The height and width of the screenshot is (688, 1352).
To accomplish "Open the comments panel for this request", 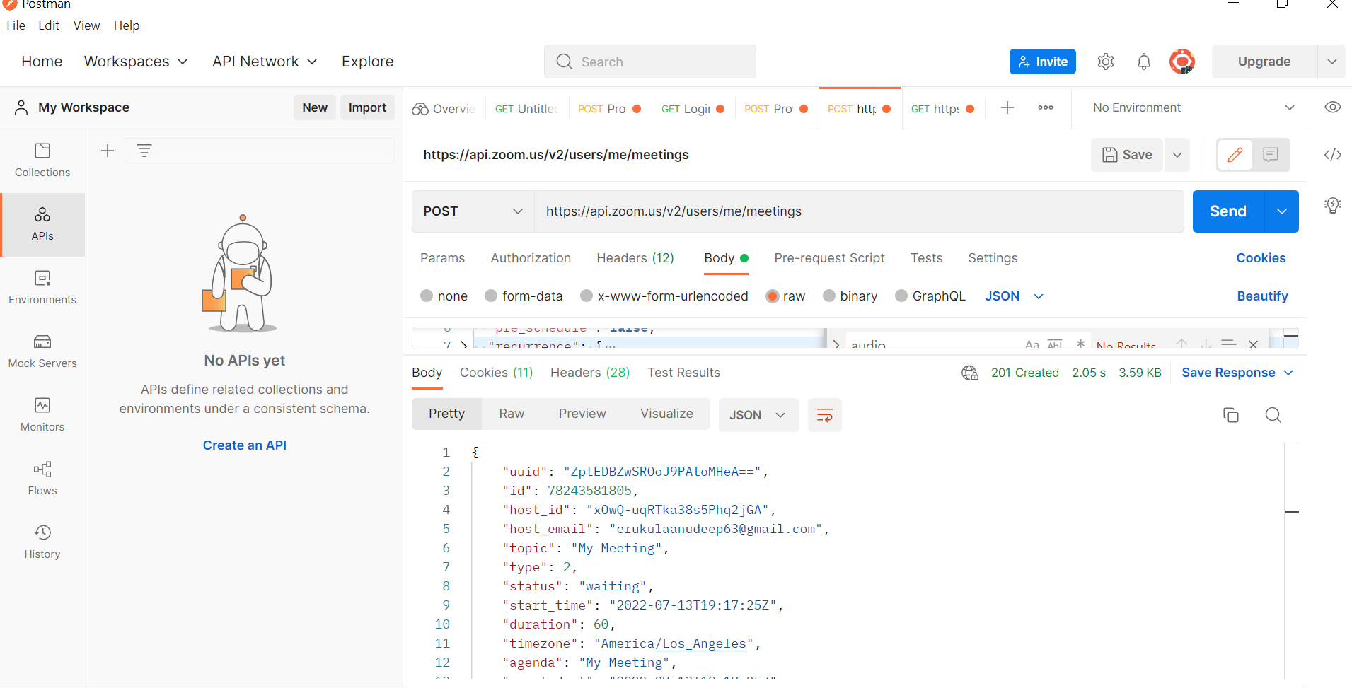I will click(x=1271, y=154).
